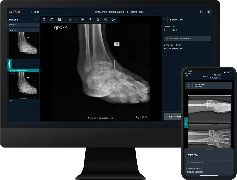Collapse the REPORTING panel

point(165,19)
